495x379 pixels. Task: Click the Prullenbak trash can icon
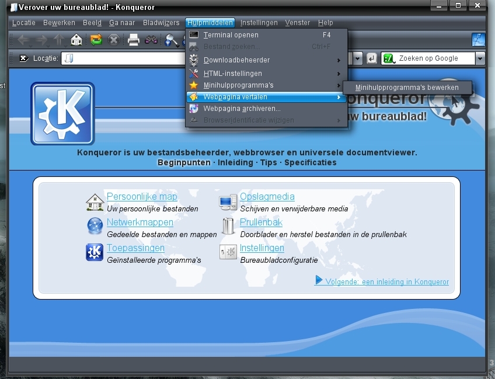click(228, 226)
